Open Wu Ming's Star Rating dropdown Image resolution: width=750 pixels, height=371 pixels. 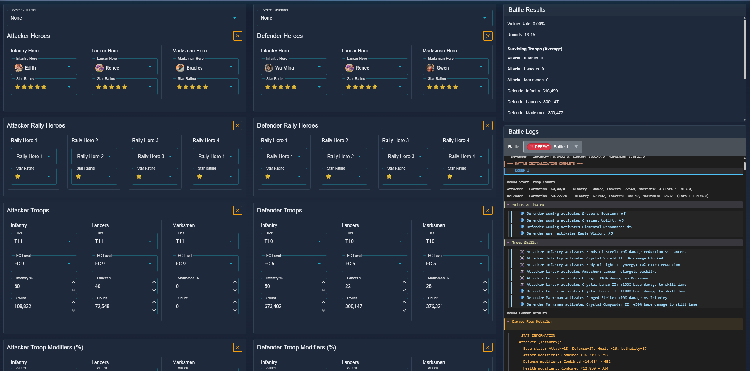coord(293,87)
